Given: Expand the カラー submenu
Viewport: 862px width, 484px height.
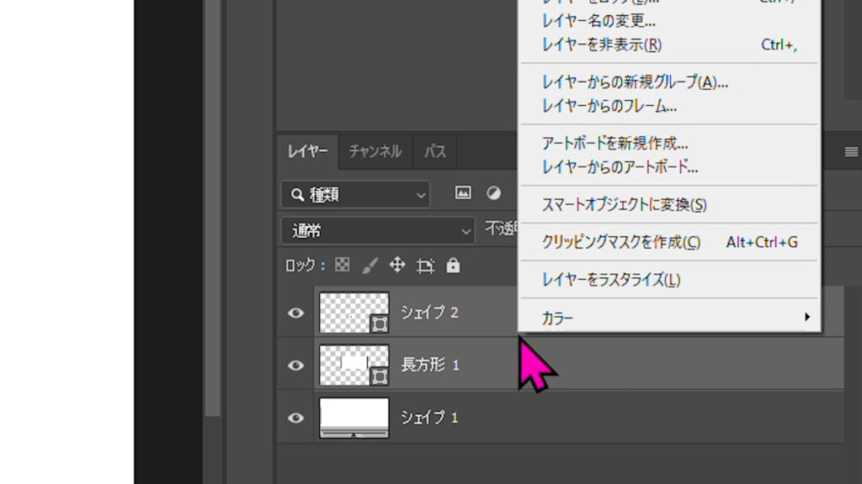Looking at the screenshot, I should tap(669, 318).
